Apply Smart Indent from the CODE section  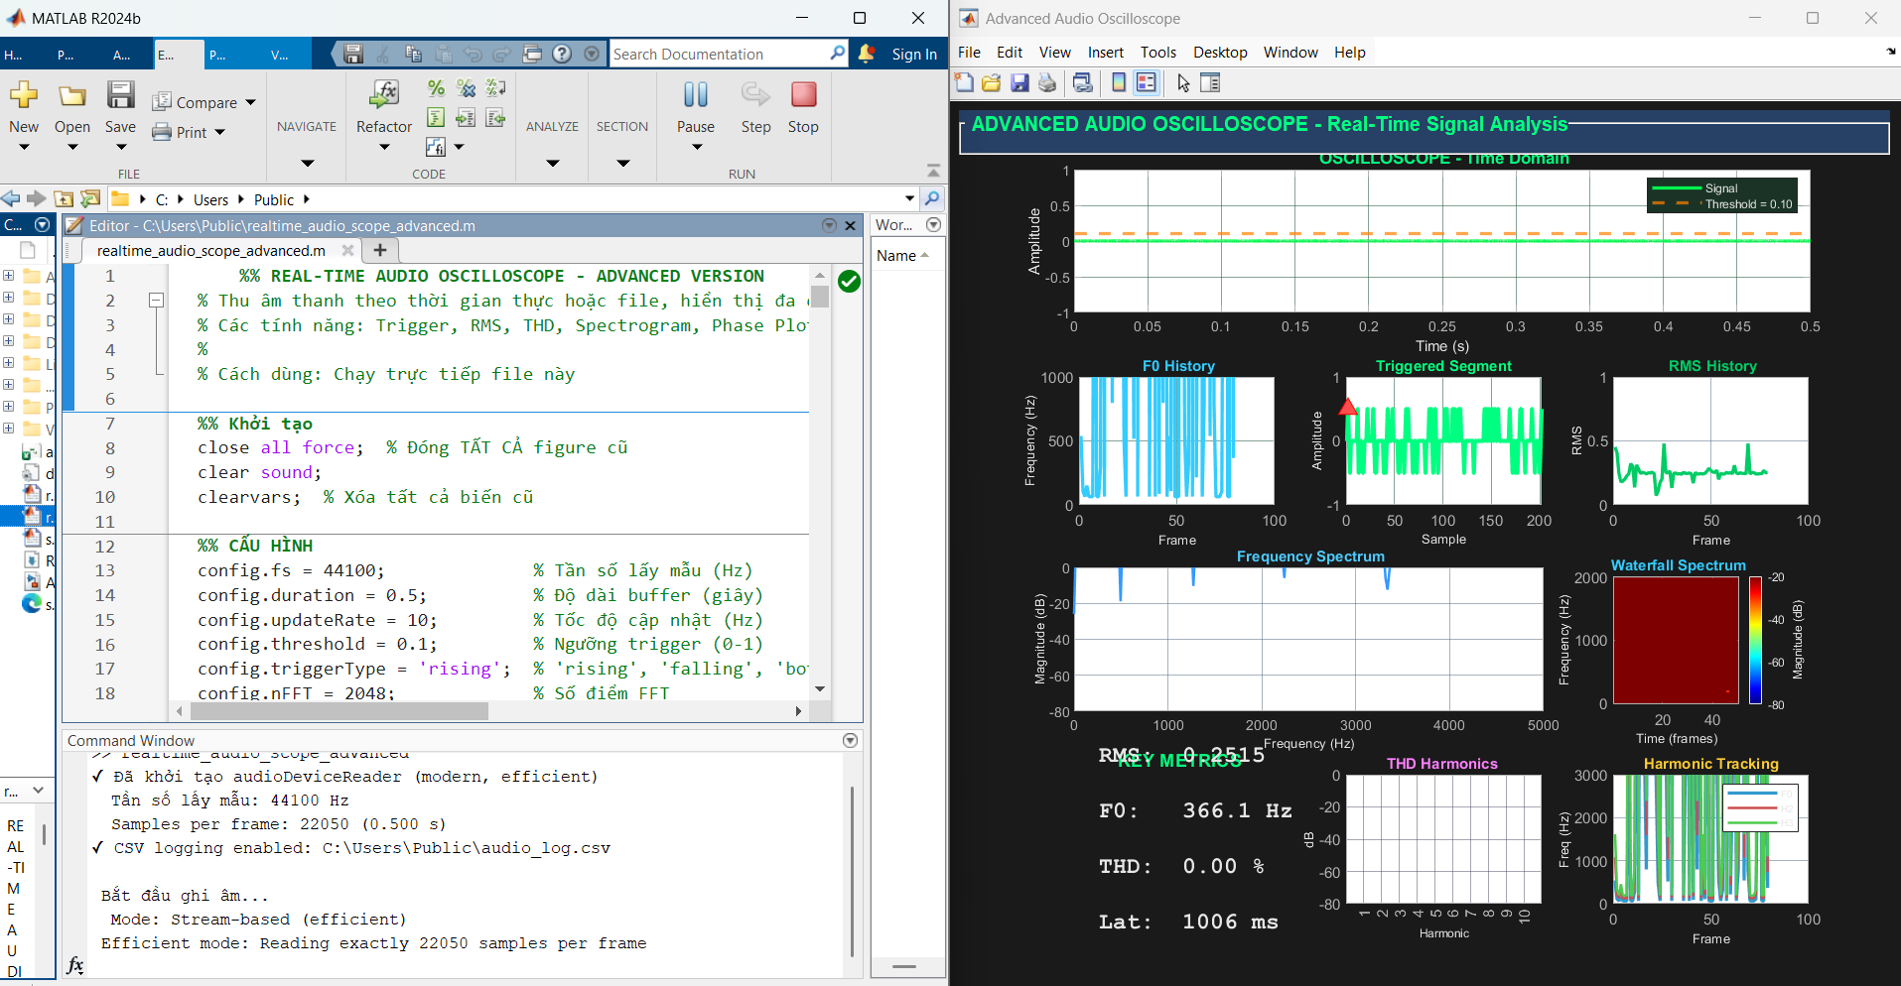(436, 117)
